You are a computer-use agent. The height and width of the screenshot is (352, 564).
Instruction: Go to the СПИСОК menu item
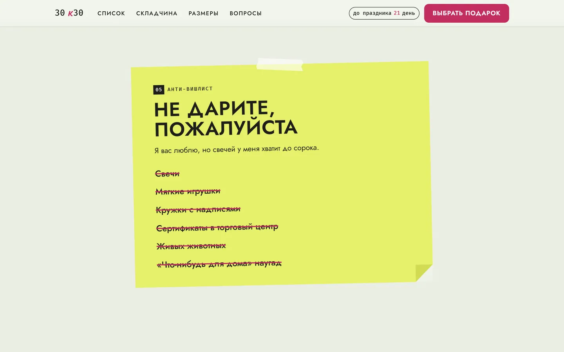point(111,13)
